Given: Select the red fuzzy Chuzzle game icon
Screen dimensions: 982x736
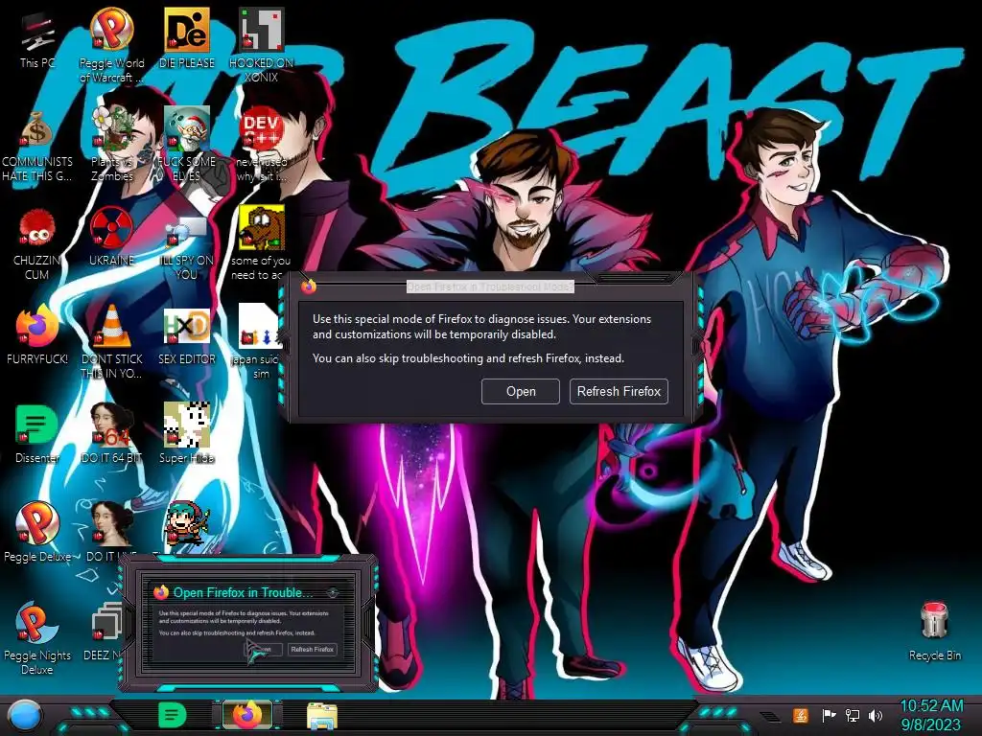Looking at the screenshot, I should tap(37, 244).
